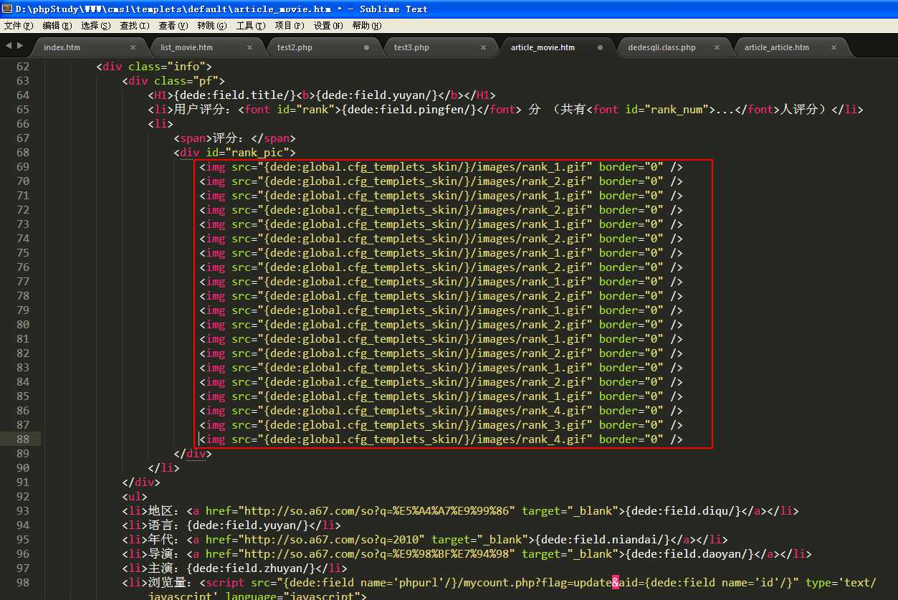Open the 工具(T) menu
Viewport: 898px width, 600px height.
coord(250,25)
